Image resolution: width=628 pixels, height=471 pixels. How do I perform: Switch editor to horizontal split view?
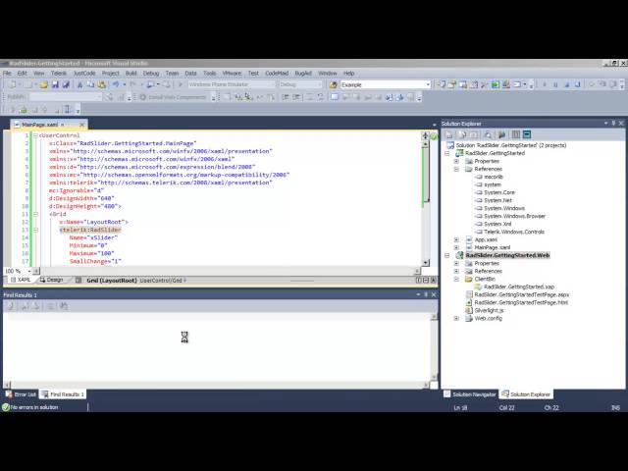click(426, 281)
